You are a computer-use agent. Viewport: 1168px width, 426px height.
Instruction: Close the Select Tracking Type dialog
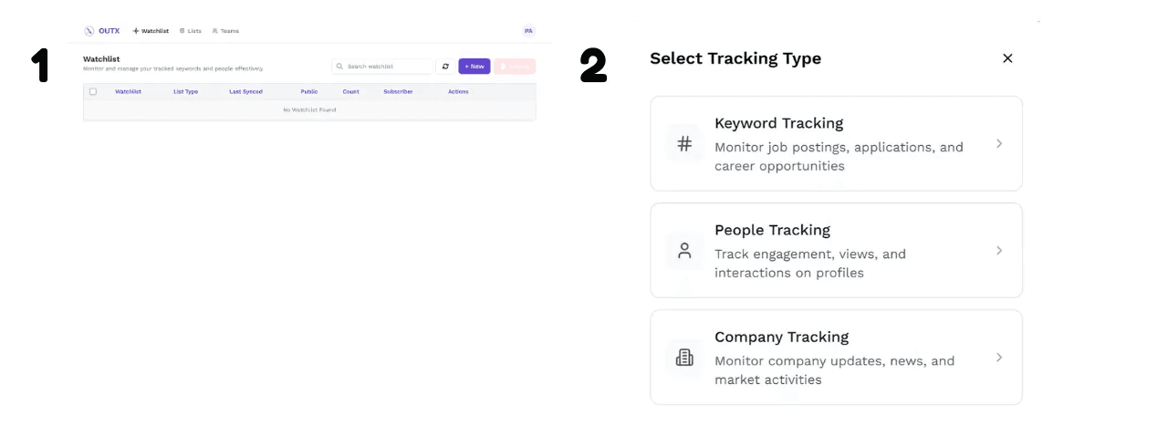(x=1007, y=58)
